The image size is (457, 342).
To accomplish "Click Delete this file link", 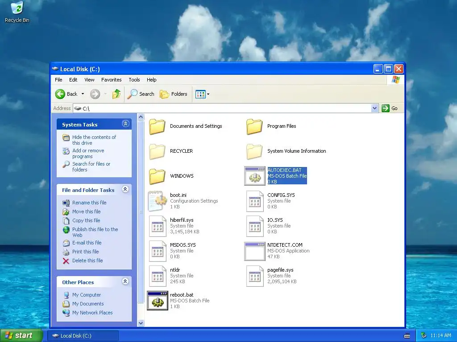I will point(87,261).
